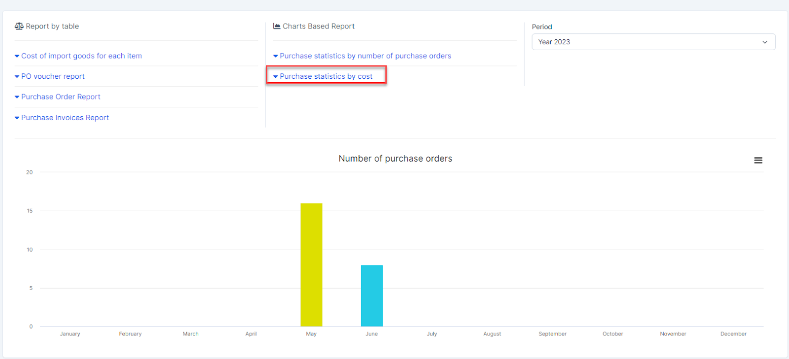Click the Number of purchase orders chart title
789x359 pixels.
click(x=395, y=159)
